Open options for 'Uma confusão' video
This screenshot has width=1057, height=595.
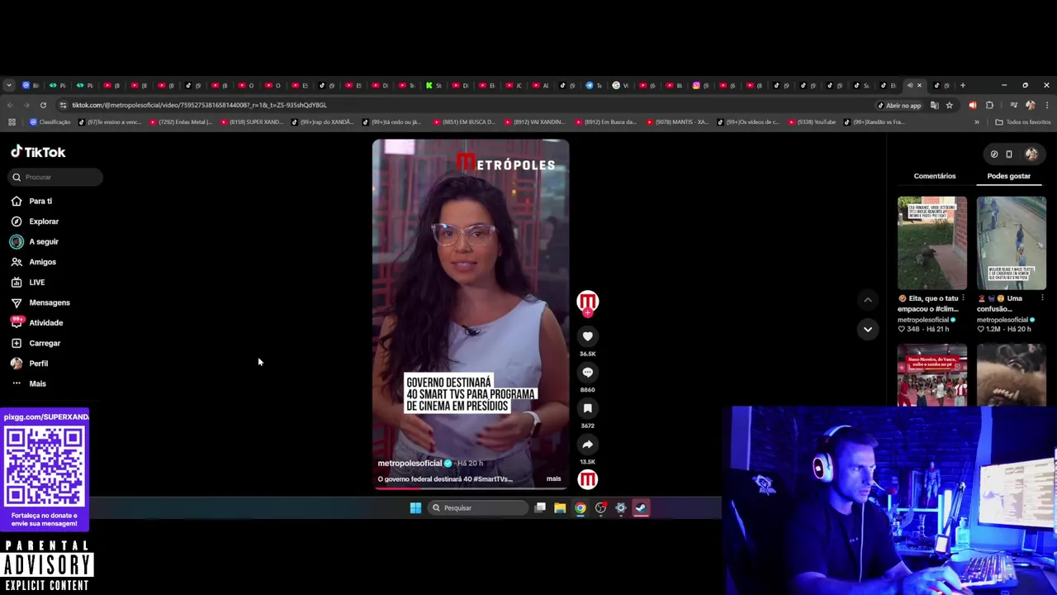(x=1042, y=298)
